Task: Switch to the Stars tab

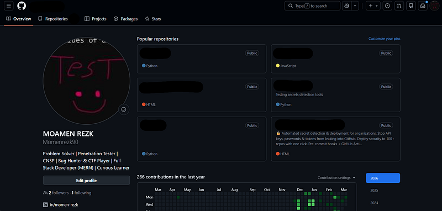Action: pos(153,19)
